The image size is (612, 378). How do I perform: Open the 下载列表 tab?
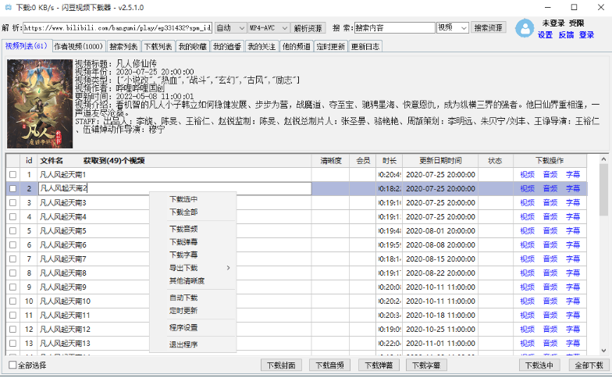click(x=158, y=47)
